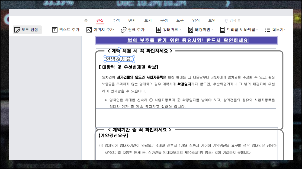Click the 모두 편집 pencil icon
The height and width of the screenshot is (169, 302).
click(x=17, y=30)
